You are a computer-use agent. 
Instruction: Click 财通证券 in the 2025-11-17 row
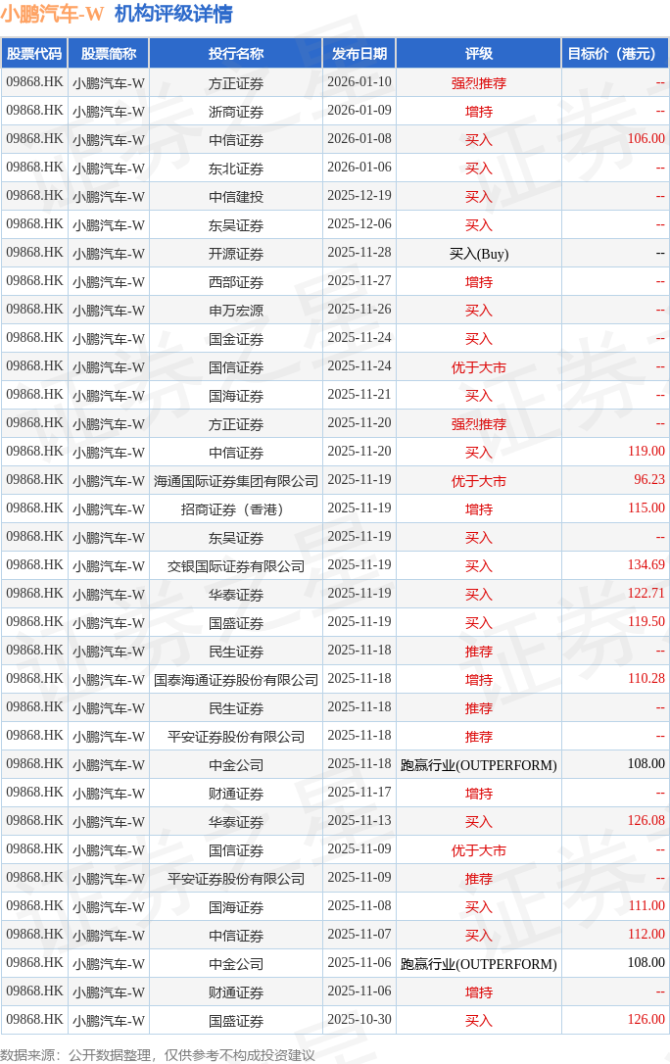click(235, 794)
